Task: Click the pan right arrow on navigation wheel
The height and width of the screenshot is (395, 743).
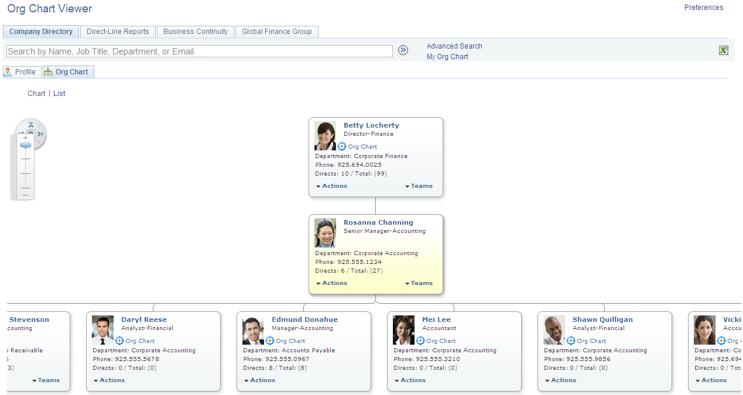Action: (x=41, y=134)
